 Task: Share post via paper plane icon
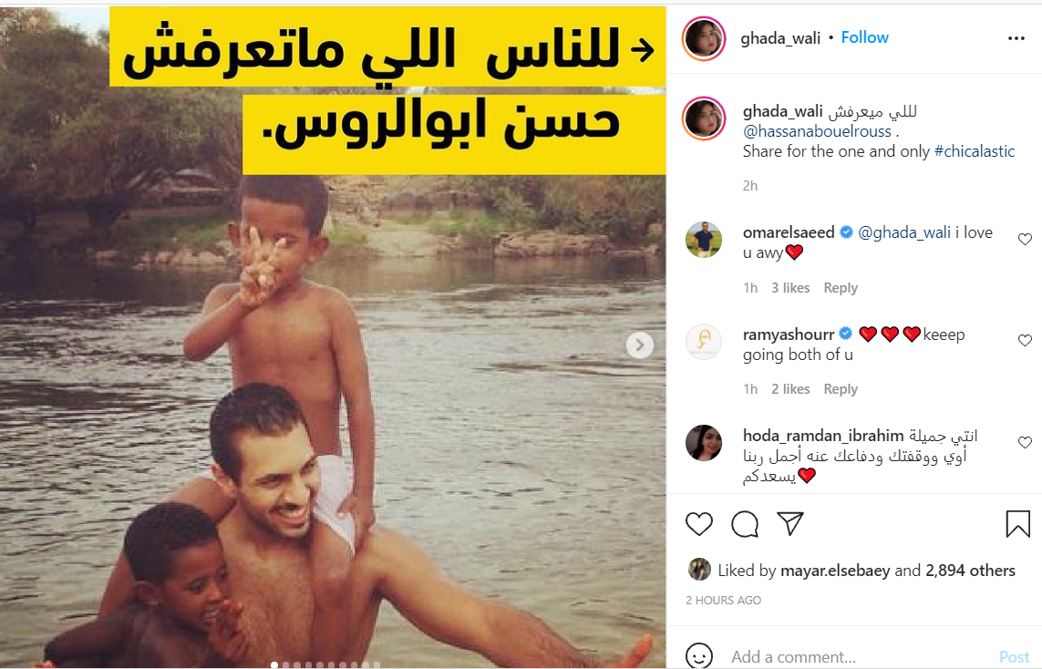790,523
